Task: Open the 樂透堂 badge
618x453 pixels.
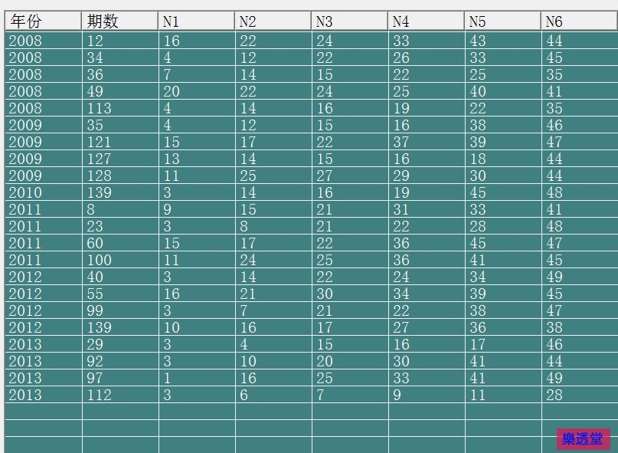Action: click(583, 439)
